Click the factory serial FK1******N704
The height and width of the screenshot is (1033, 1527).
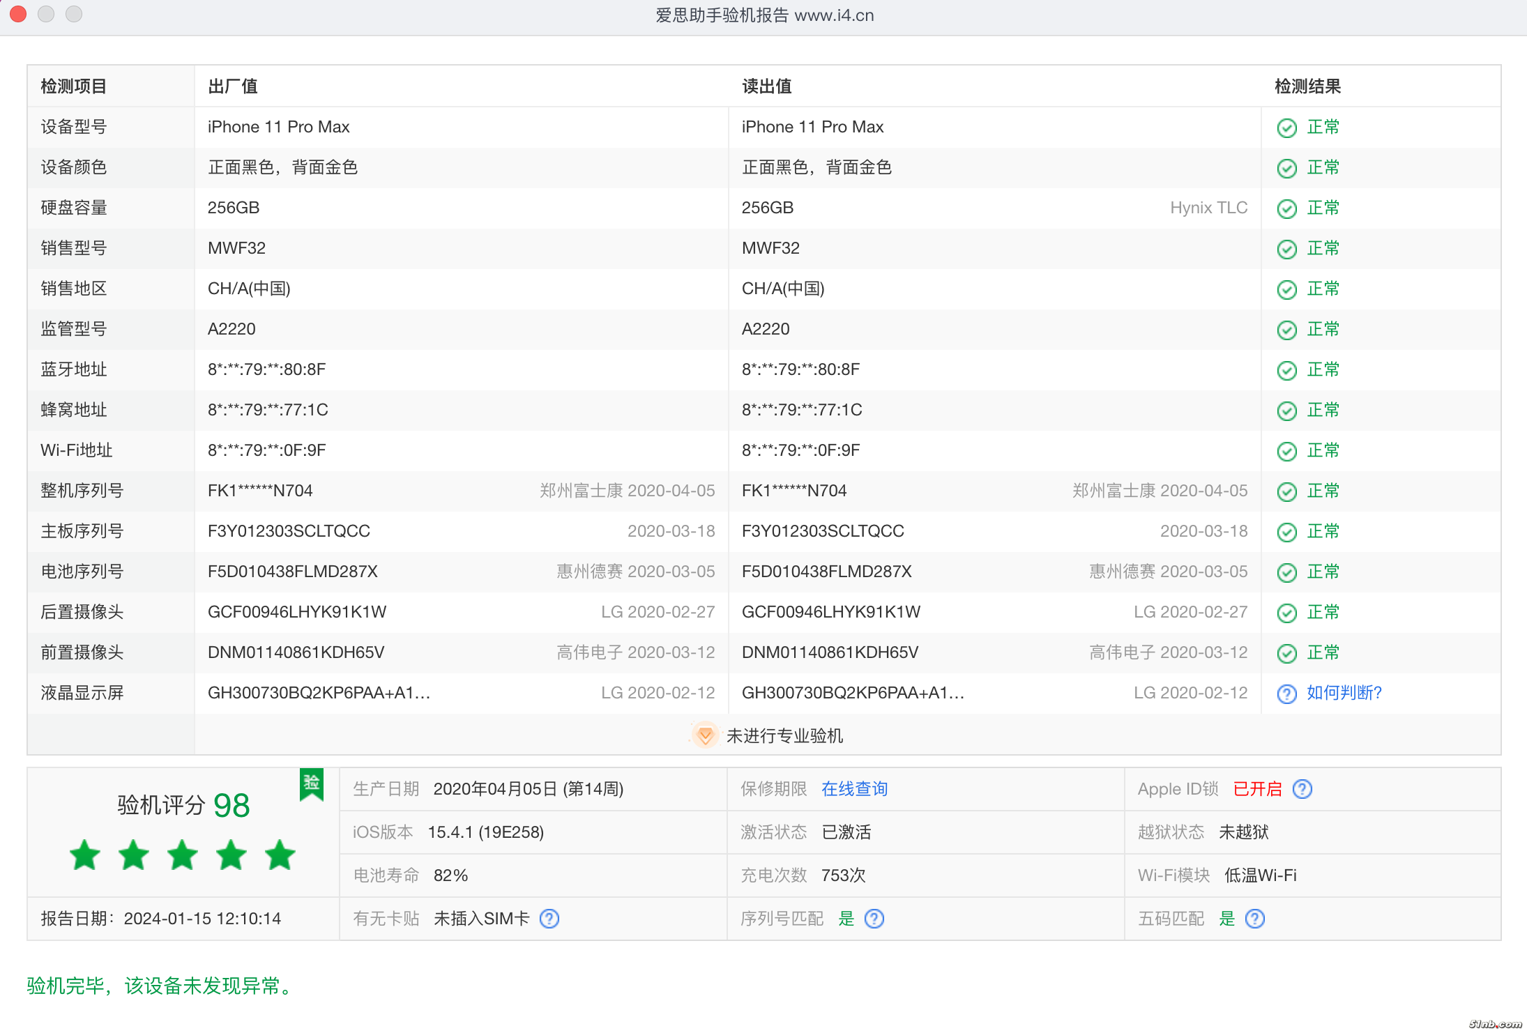pos(260,491)
